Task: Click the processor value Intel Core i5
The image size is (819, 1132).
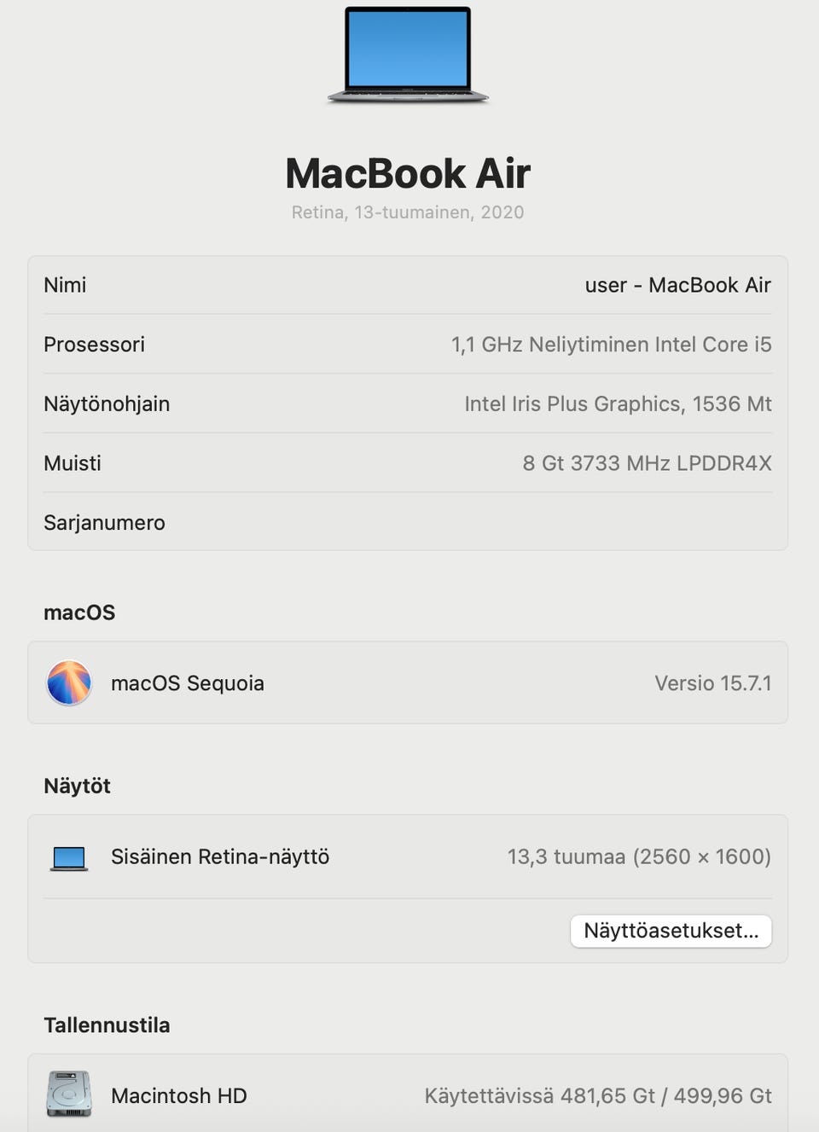Action: (x=612, y=345)
